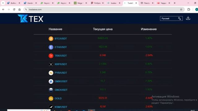Open the KSM/USDT pair

point(61,107)
